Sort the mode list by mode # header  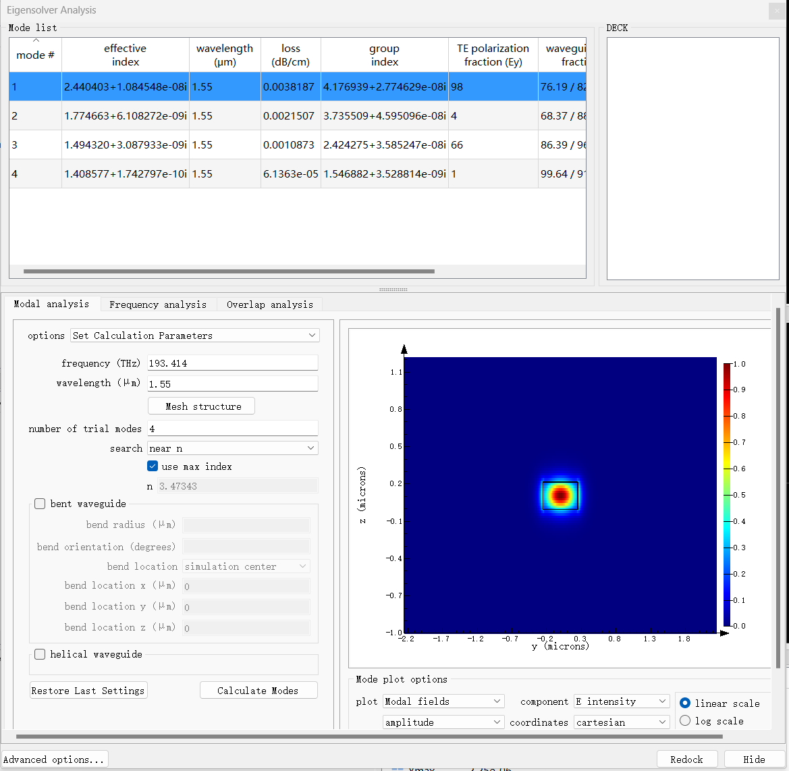coord(35,55)
